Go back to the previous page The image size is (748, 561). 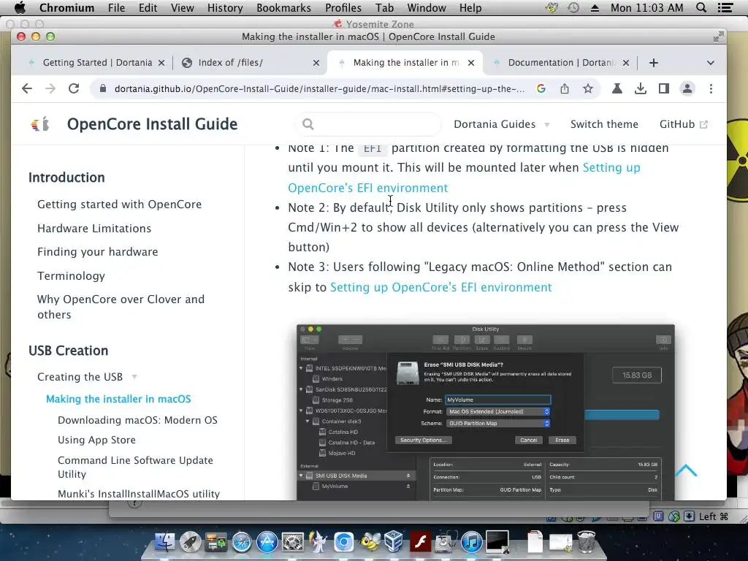[27, 88]
